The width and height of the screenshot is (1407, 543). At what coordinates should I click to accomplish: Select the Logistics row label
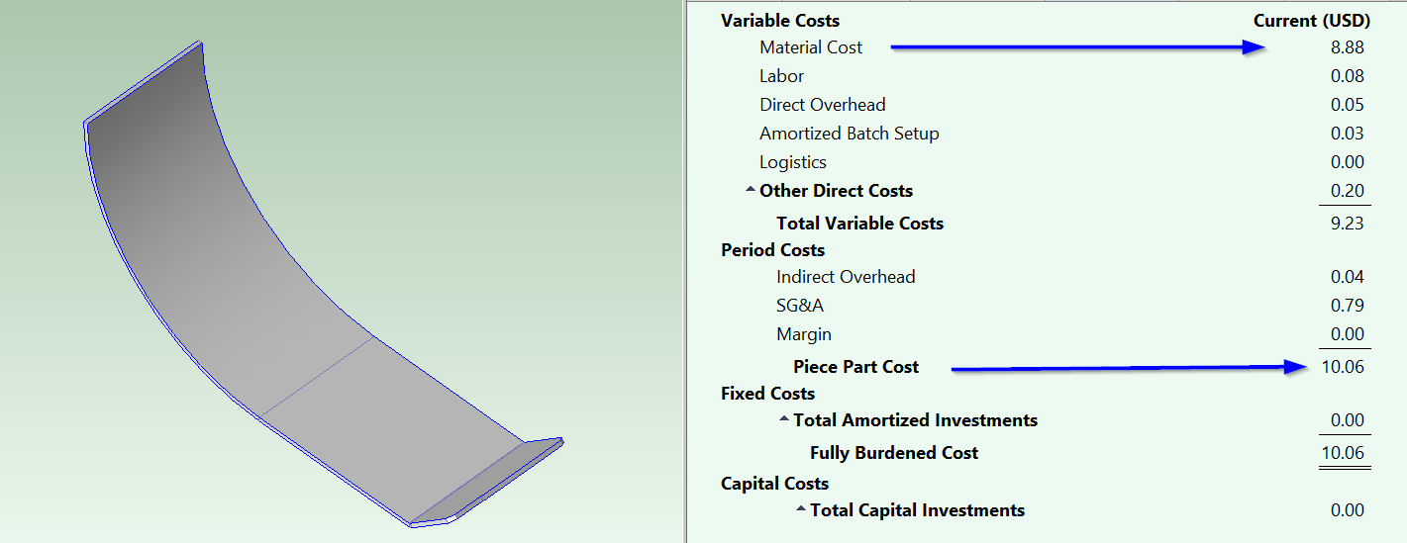click(x=792, y=162)
